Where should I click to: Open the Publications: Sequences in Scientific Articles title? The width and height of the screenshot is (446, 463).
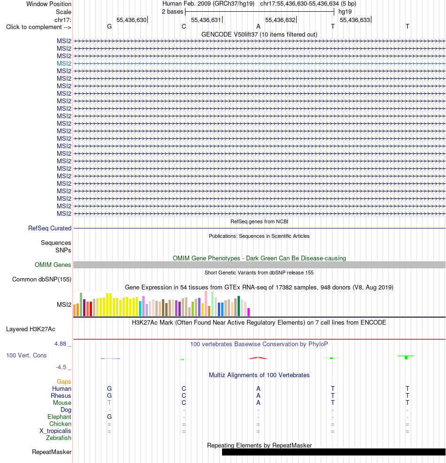[x=259, y=236]
